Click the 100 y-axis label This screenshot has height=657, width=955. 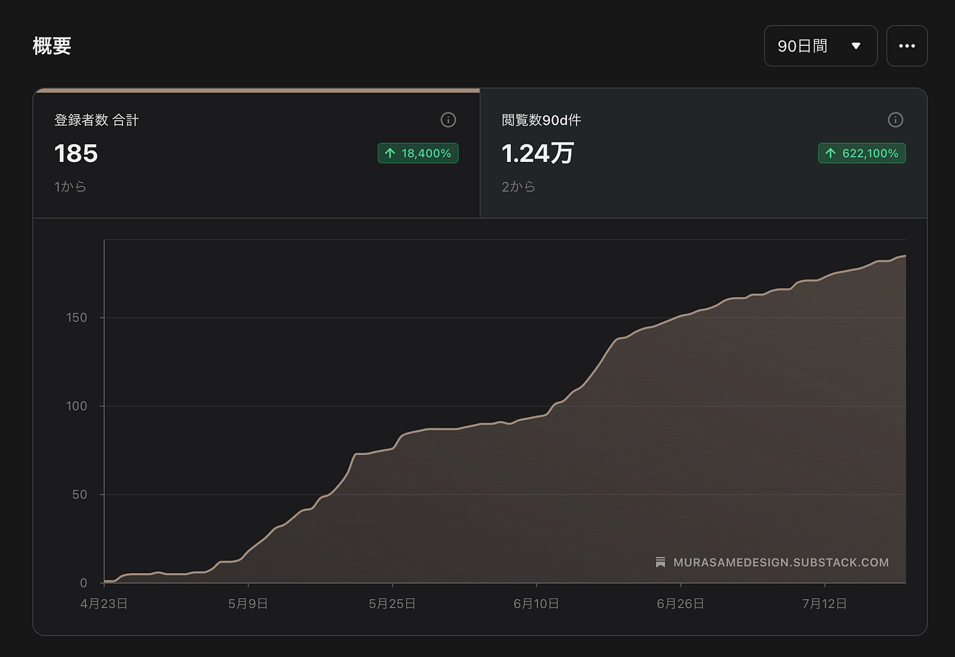tap(77, 406)
